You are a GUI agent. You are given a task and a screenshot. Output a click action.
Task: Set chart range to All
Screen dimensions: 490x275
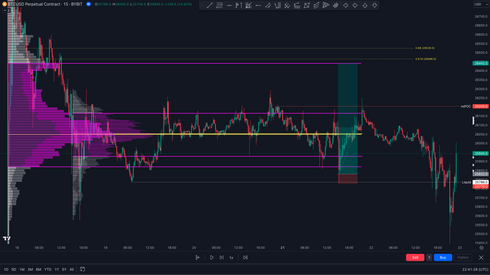(72, 269)
